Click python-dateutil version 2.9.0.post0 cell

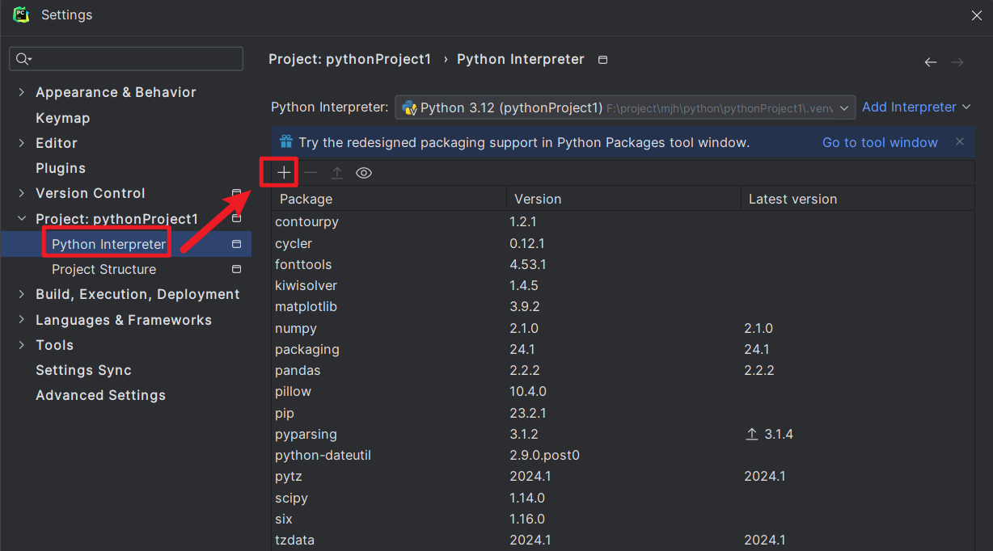(544, 455)
